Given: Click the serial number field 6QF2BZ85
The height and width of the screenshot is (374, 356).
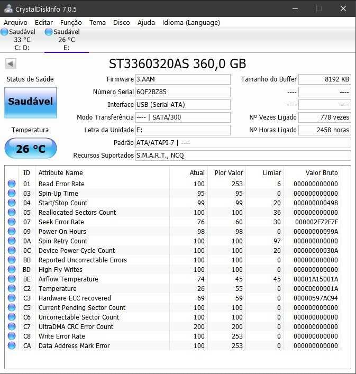Looking at the screenshot, I should tap(183, 92).
